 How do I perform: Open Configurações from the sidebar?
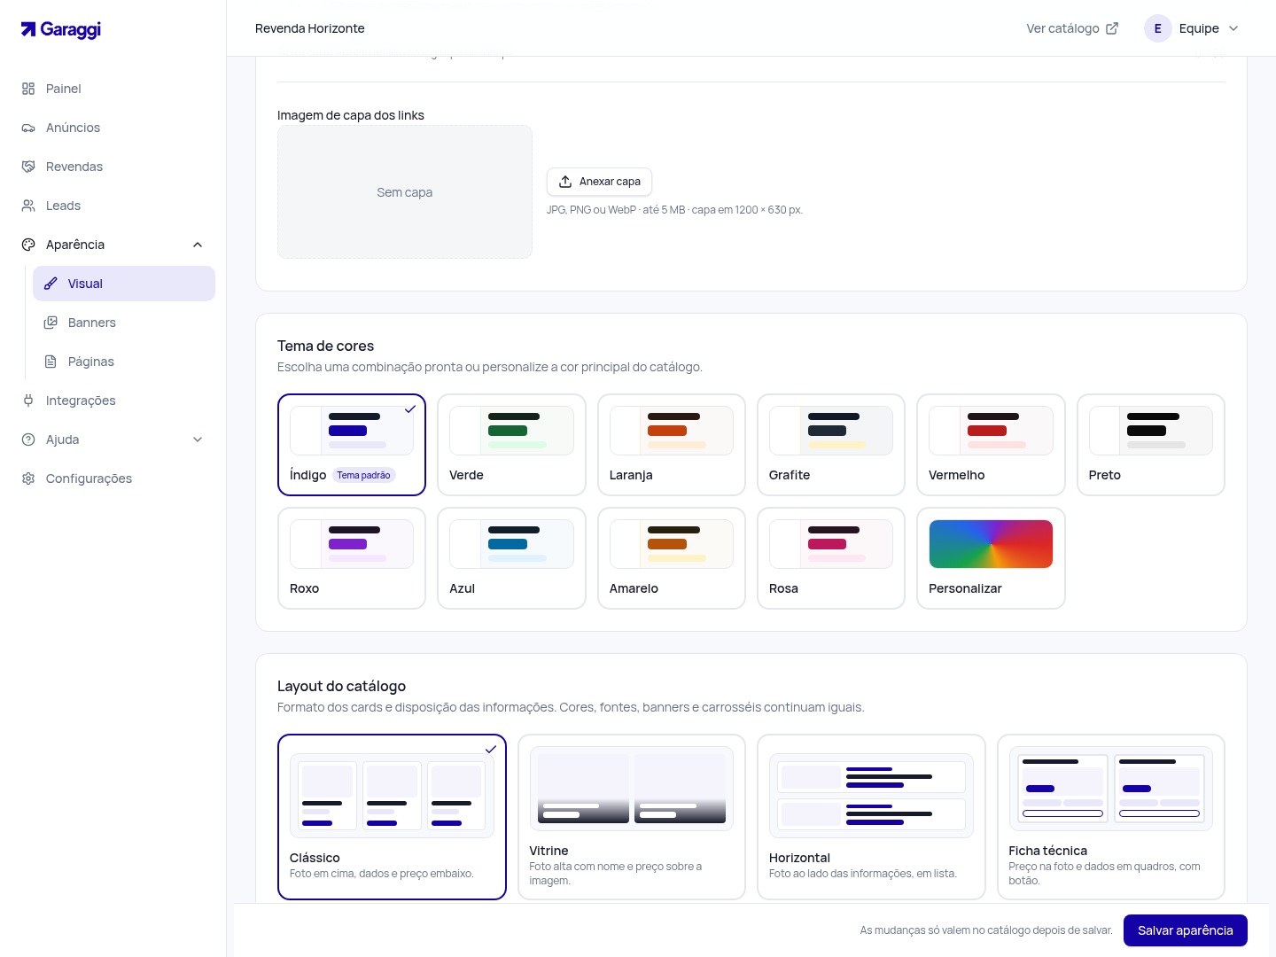pos(113,478)
